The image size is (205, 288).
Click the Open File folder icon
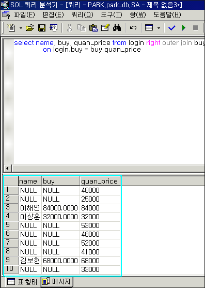[30, 28]
